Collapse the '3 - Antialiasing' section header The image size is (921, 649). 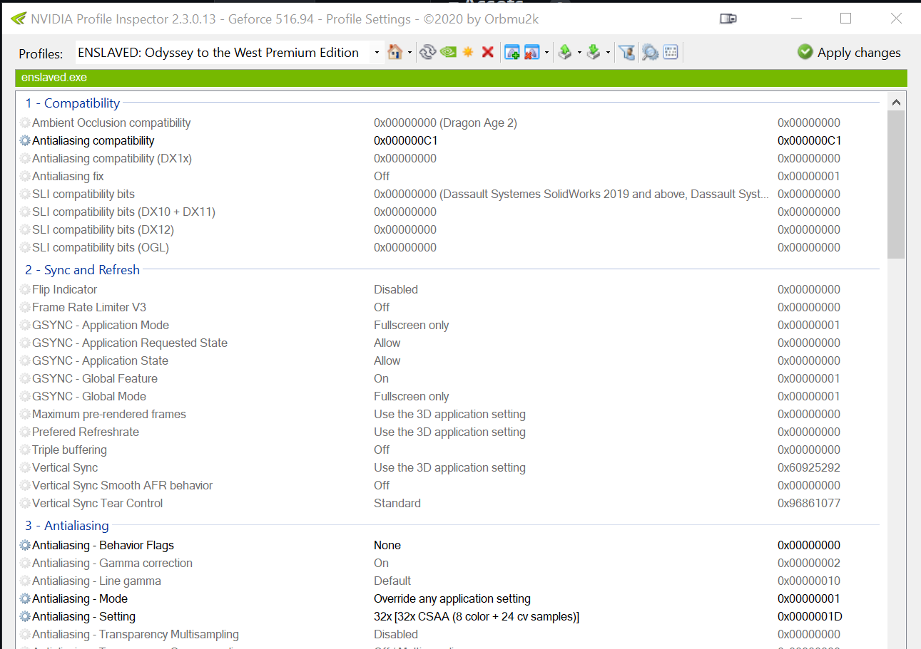pos(67,526)
